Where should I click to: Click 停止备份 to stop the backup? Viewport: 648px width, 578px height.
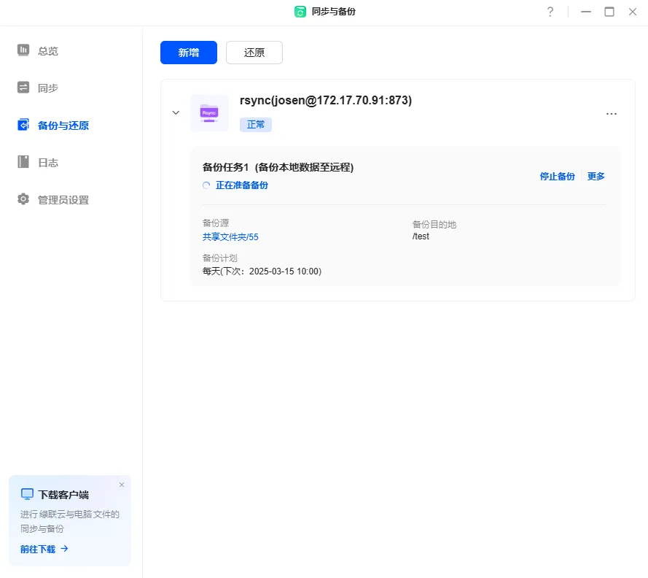pyautogui.click(x=557, y=177)
